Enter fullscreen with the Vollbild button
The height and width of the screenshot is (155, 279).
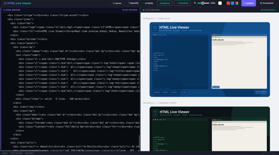[248, 3]
